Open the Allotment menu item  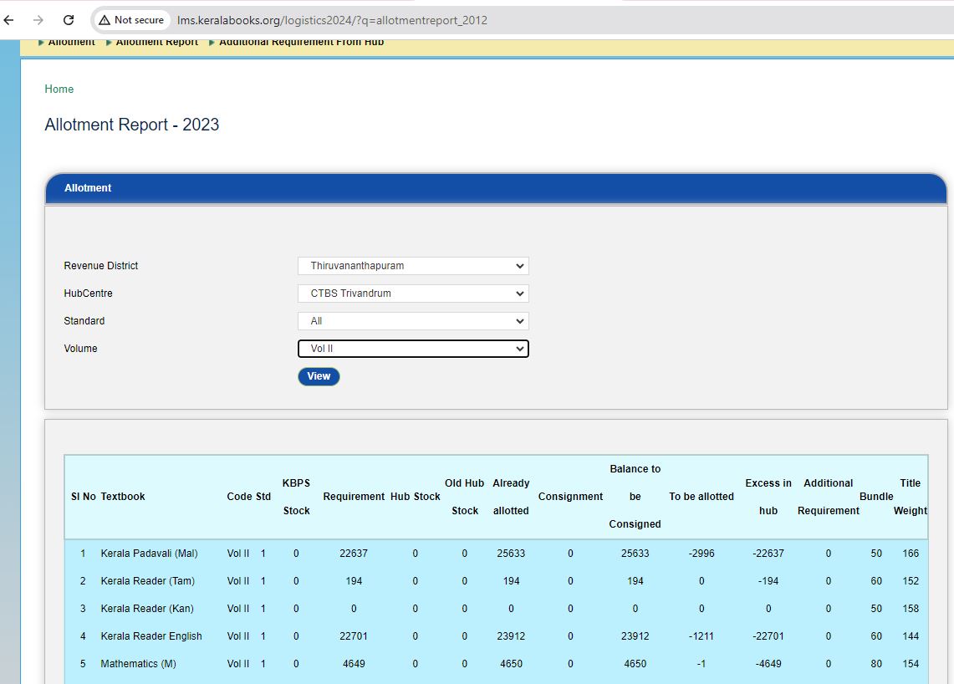(x=71, y=43)
